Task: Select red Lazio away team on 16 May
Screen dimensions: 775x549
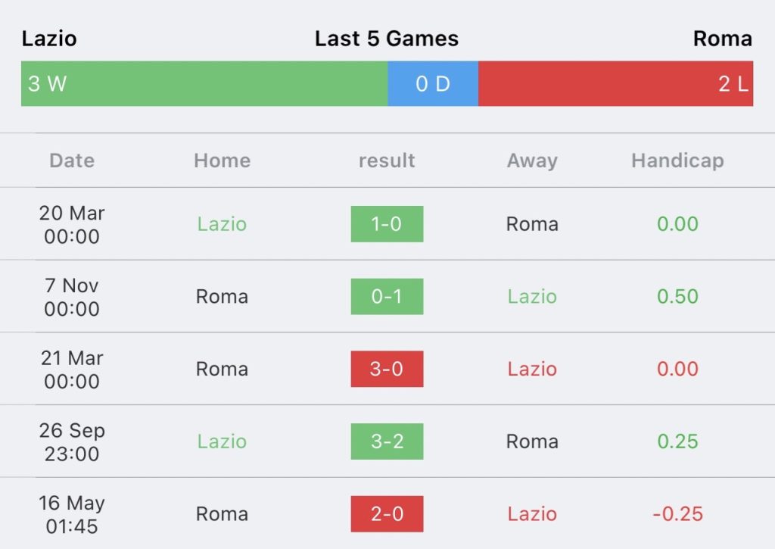Action: coord(532,514)
